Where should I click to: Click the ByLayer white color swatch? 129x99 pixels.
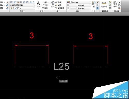[70, 2]
